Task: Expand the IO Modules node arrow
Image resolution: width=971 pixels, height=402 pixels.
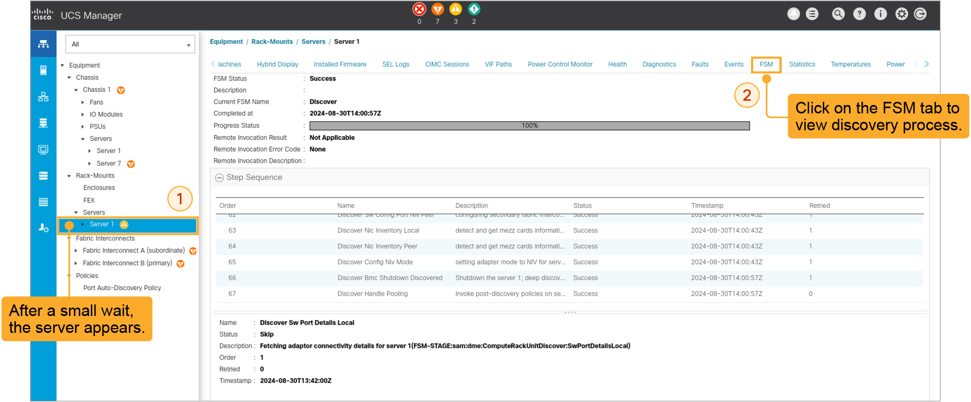Action: tap(83, 114)
